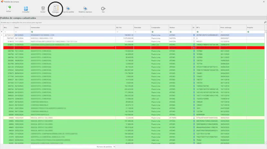This screenshot has width=267, height=149.
Task: Sort by the R$ Tot. column header
Action: [x=124, y=28]
